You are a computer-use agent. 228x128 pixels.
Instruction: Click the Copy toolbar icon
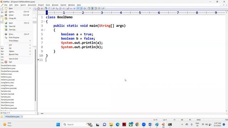point(35,9)
